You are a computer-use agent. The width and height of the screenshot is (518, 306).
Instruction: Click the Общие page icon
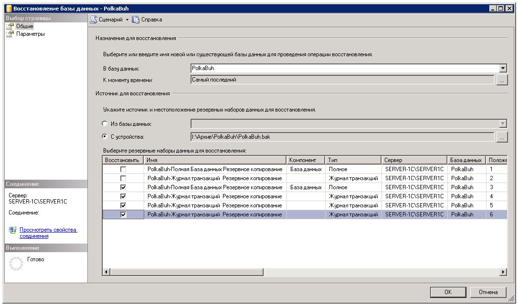(x=10, y=26)
